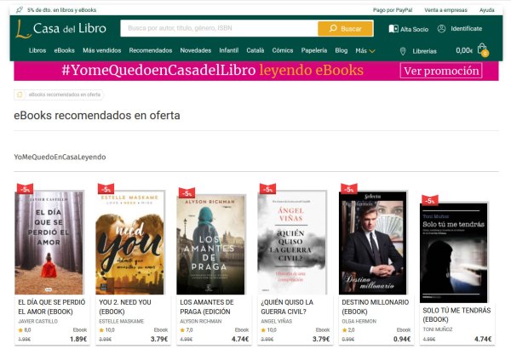Click the Buscar search button
This screenshot has width=511, height=355.
tap(346, 29)
